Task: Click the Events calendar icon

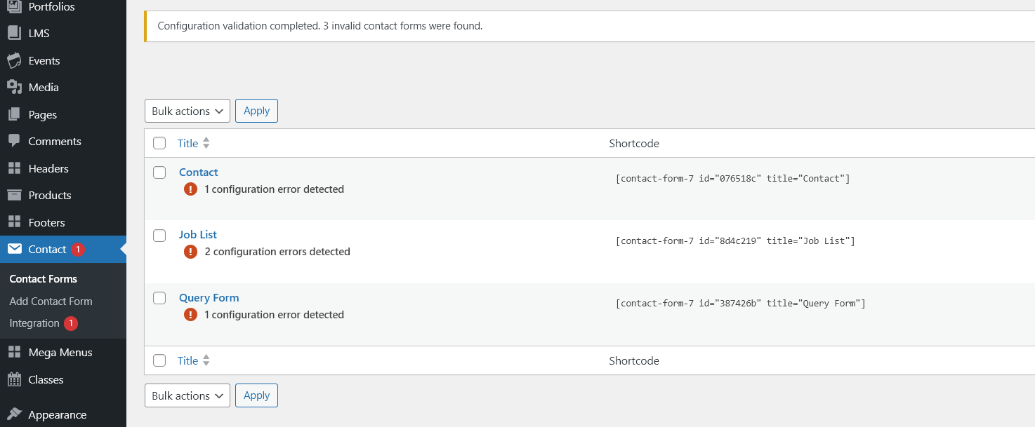Action: (x=14, y=60)
